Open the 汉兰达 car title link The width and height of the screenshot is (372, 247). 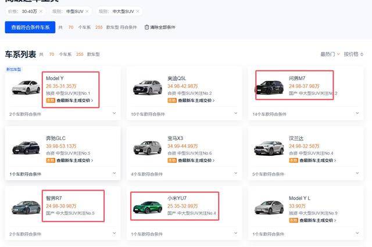[296, 138]
